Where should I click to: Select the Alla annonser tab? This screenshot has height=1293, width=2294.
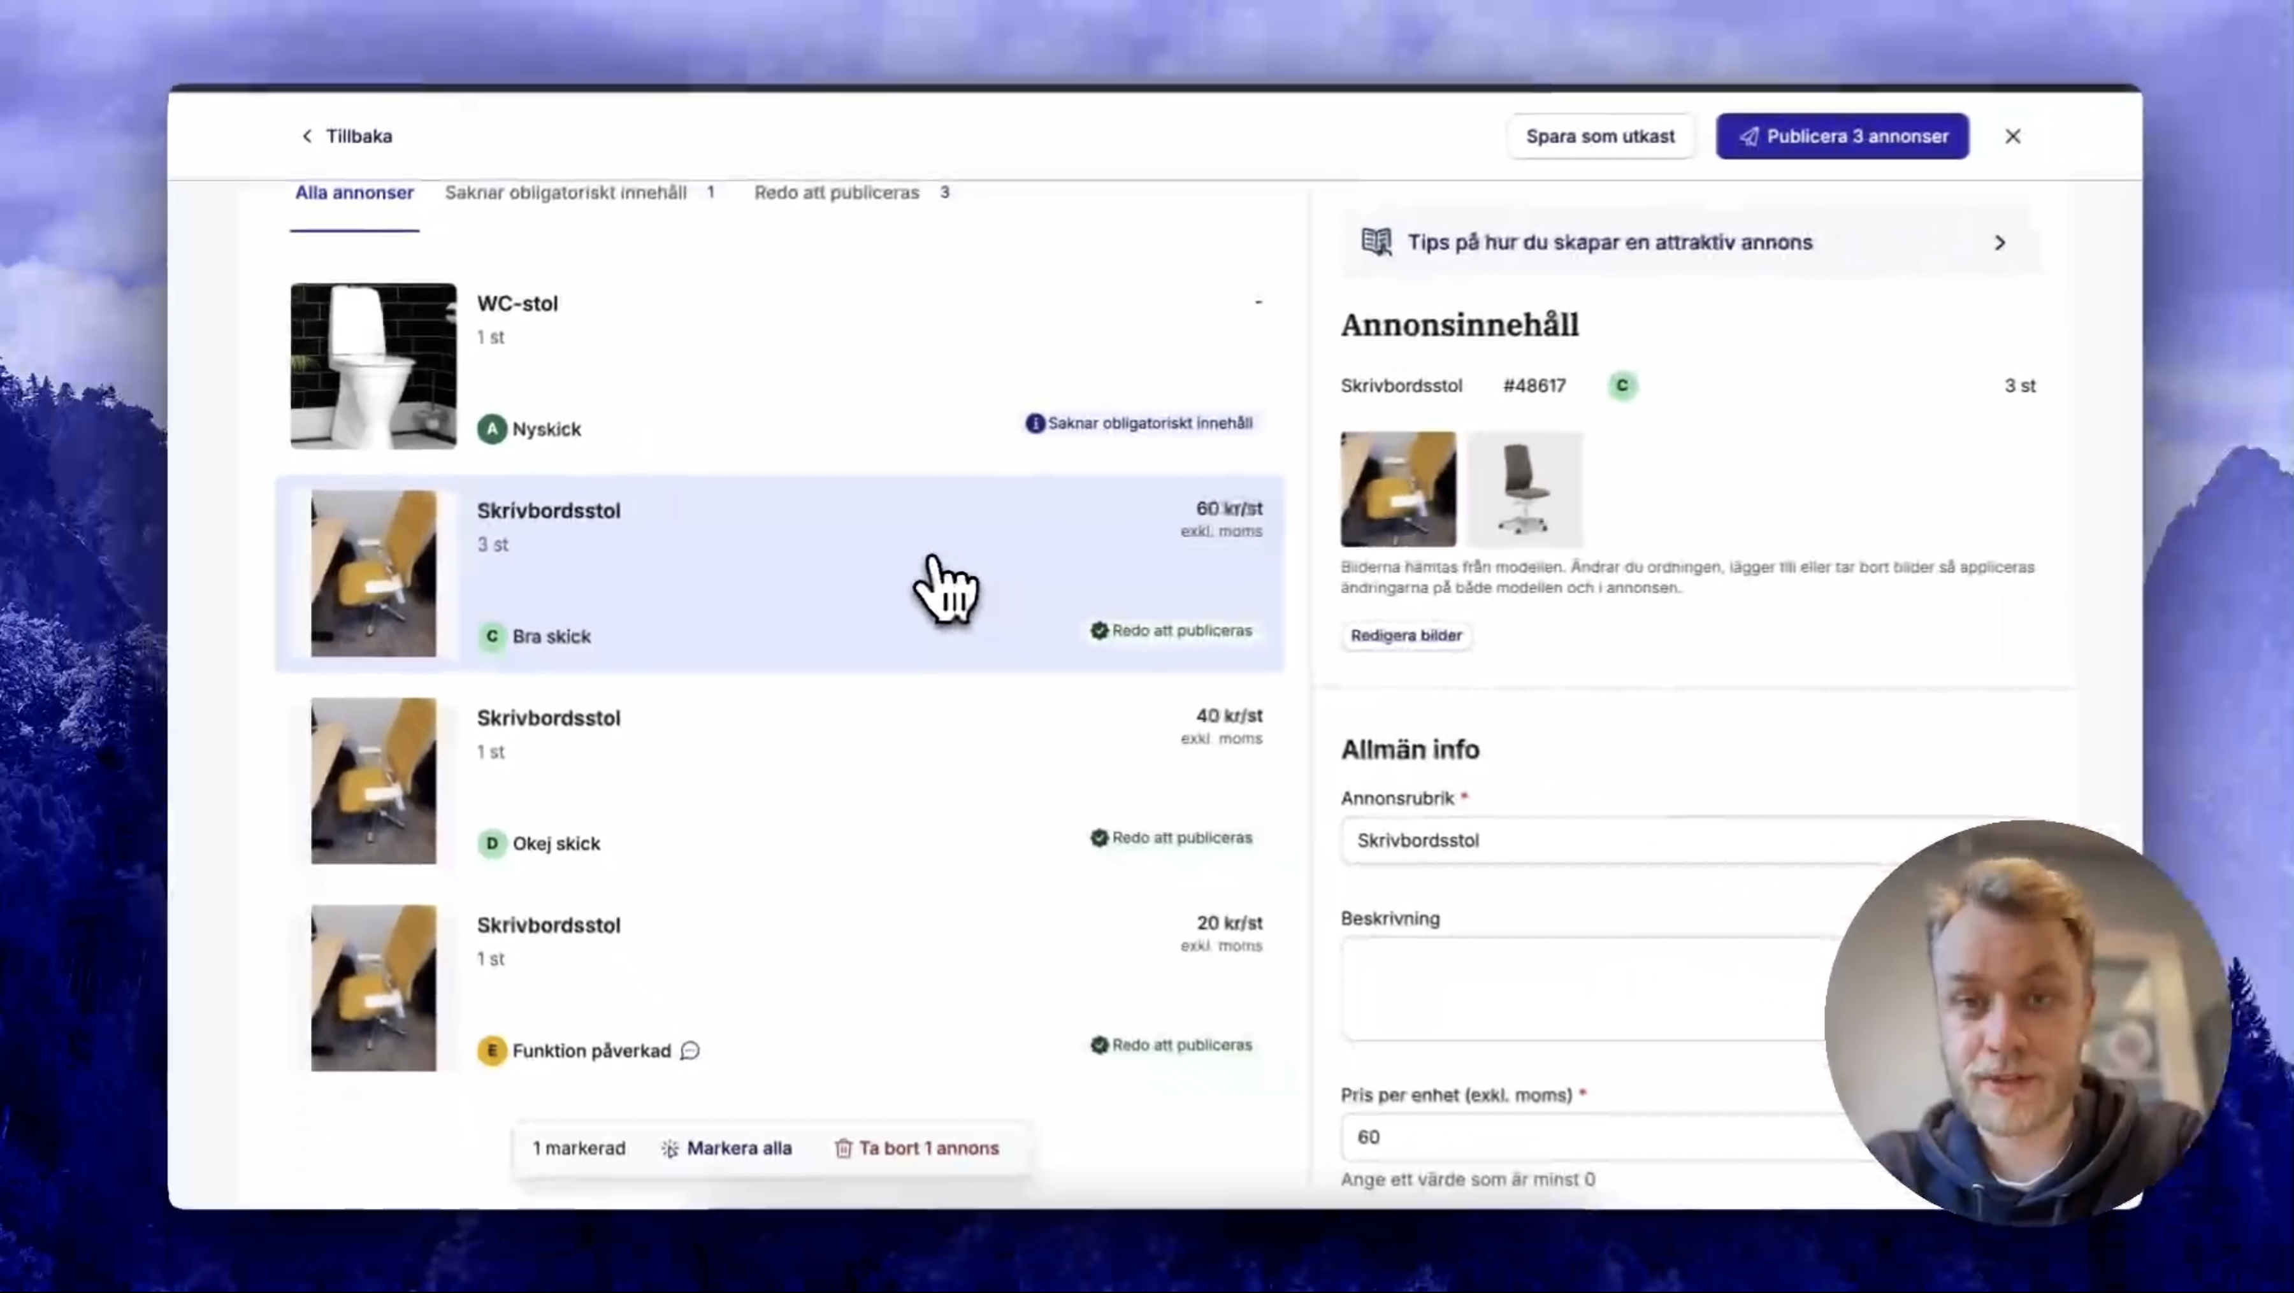[x=354, y=192]
